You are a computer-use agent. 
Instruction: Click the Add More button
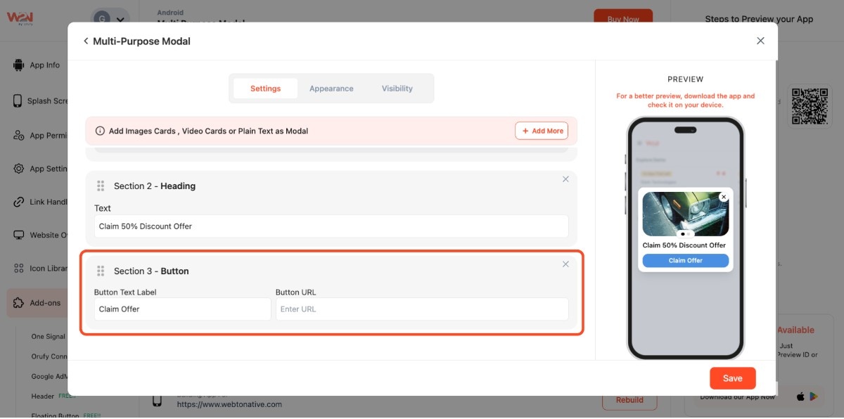[x=542, y=131]
